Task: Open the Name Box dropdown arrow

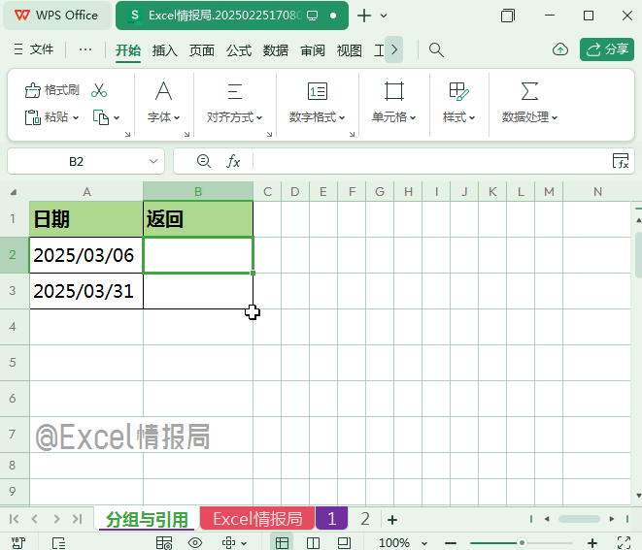Action: (x=153, y=161)
